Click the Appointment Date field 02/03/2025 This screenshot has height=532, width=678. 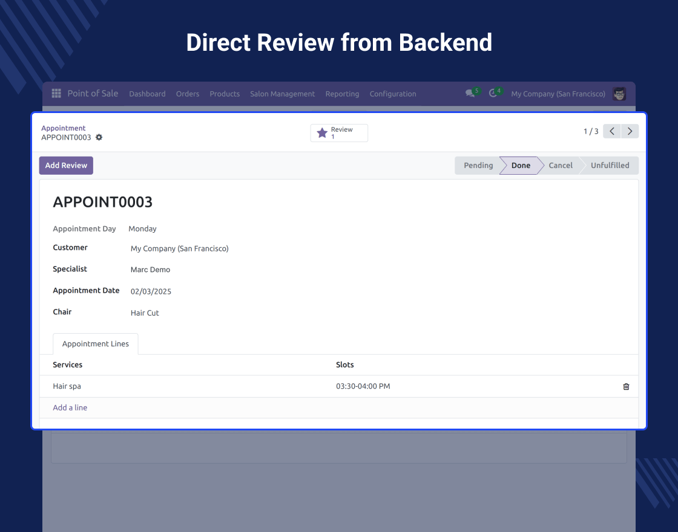(151, 291)
